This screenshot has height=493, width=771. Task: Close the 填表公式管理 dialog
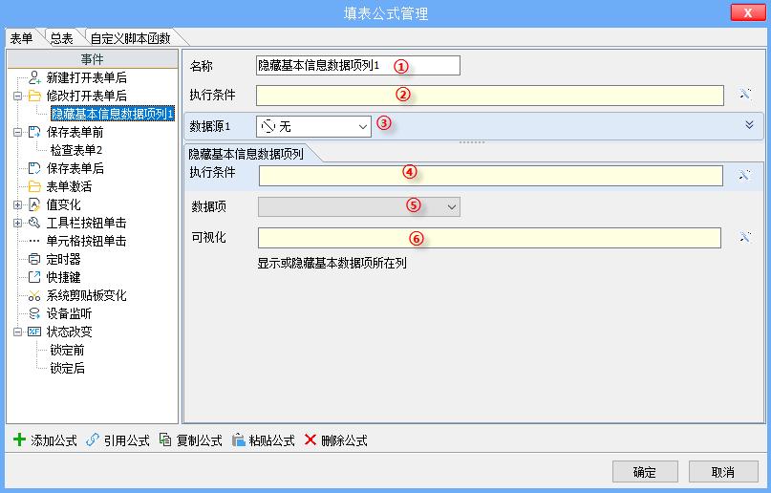tap(748, 12)
